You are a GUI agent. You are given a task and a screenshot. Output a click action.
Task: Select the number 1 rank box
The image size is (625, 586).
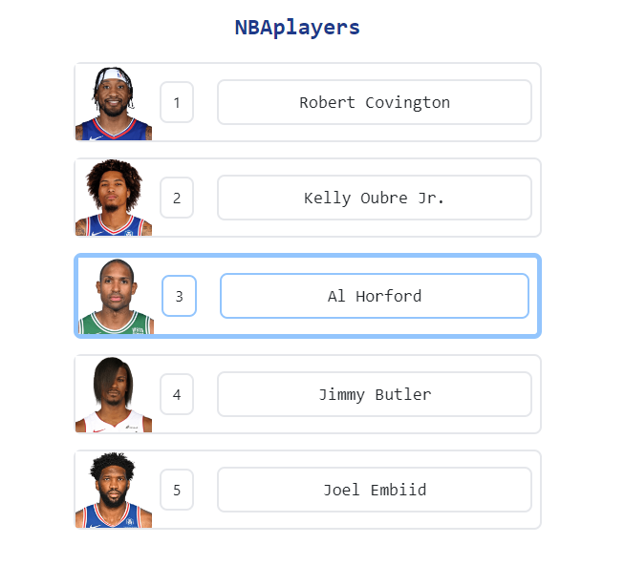[177, 102]
